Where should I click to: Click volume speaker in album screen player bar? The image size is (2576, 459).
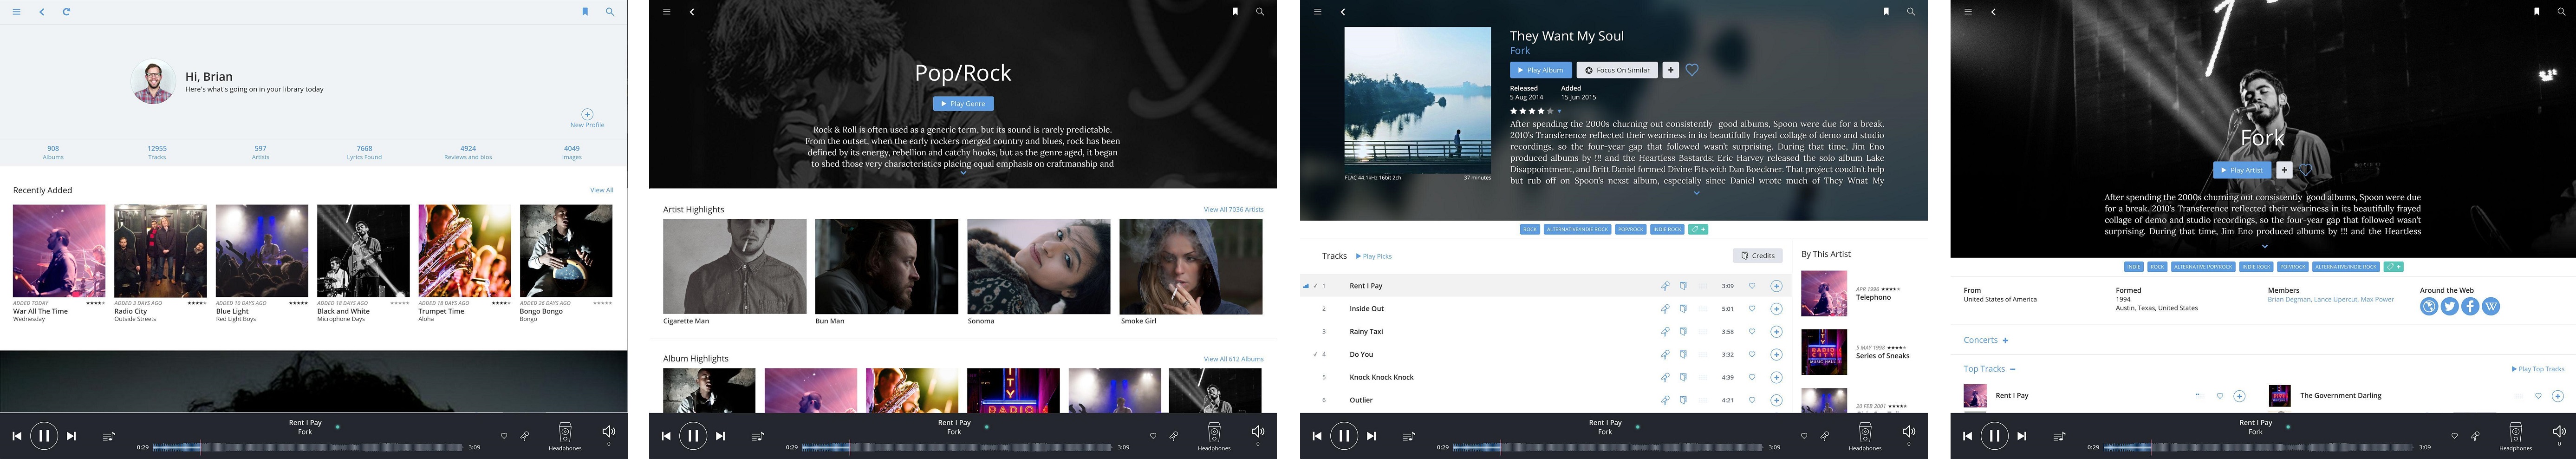(x=1908, y=432)
